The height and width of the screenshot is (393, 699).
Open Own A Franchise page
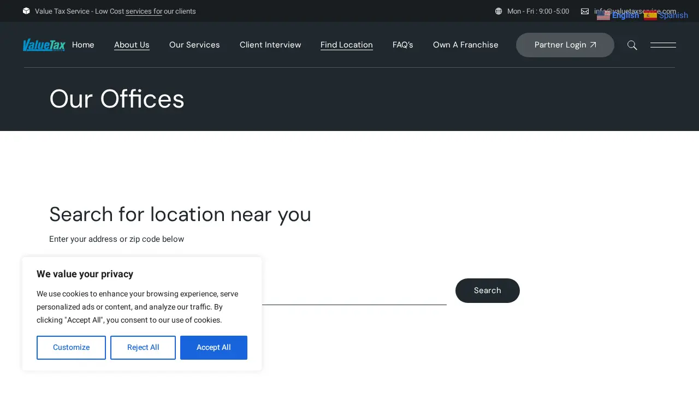pyautogui.click(x=466, y=45)
